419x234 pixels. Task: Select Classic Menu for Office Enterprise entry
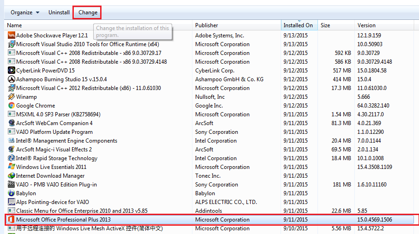[x=82, y=211]
